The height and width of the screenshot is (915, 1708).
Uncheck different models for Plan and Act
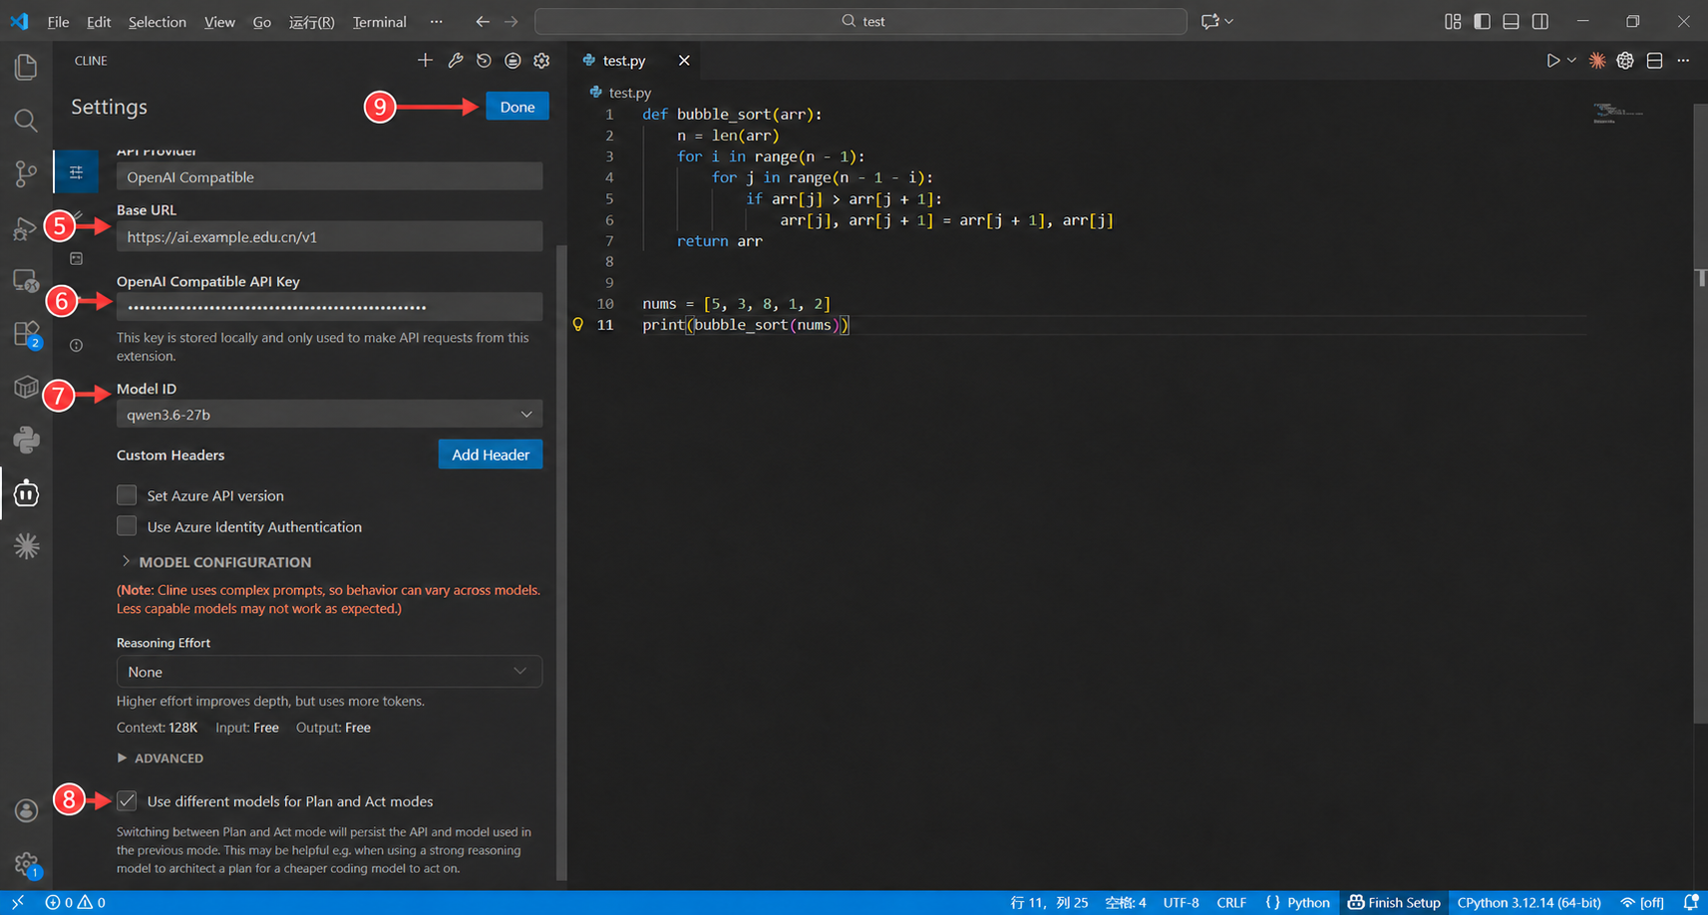127,800
